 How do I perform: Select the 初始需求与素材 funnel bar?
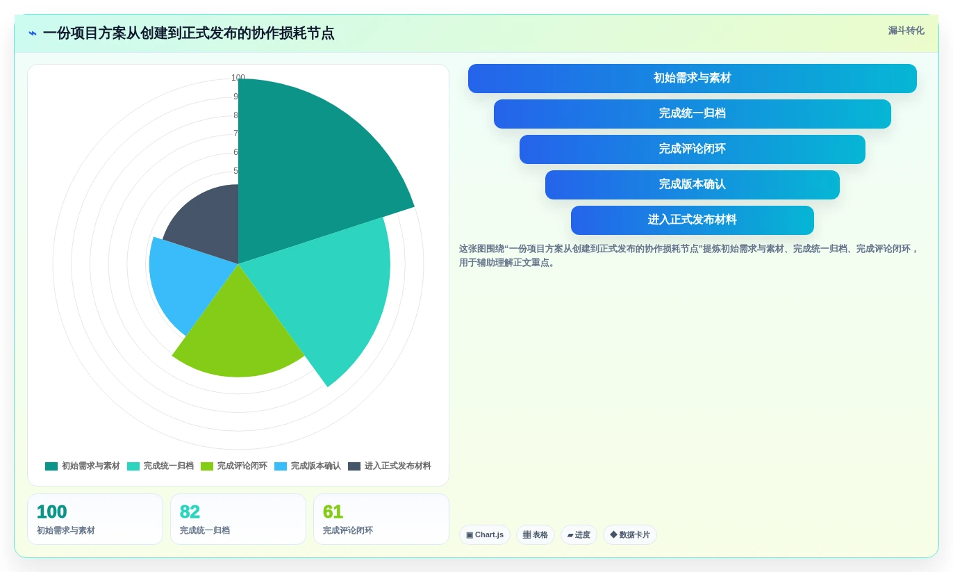(x=692, y=79)
